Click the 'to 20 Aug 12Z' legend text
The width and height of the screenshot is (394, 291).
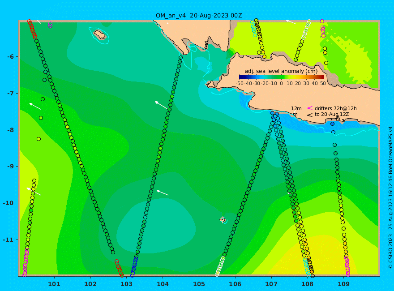tap(332, 115)
